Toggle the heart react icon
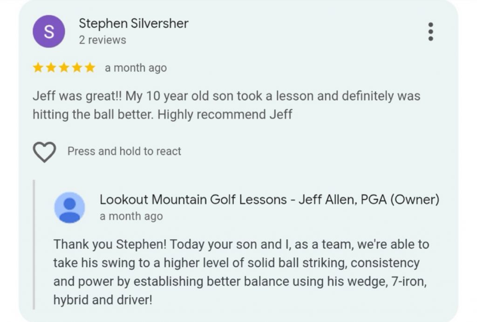Screen dimensions: 477x322 pyautogui.click(x=44, y=151)
